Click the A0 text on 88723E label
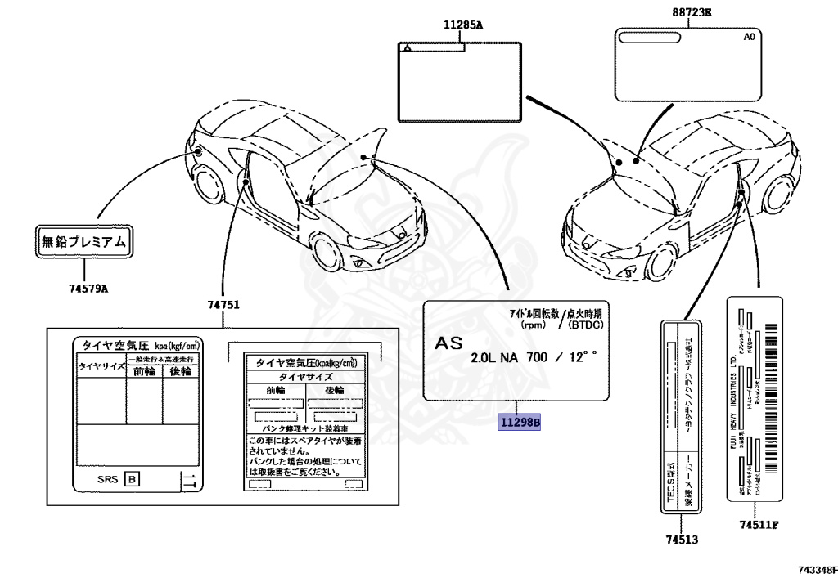The width and height of the screenshot is (838, 578). coord(749,37)
